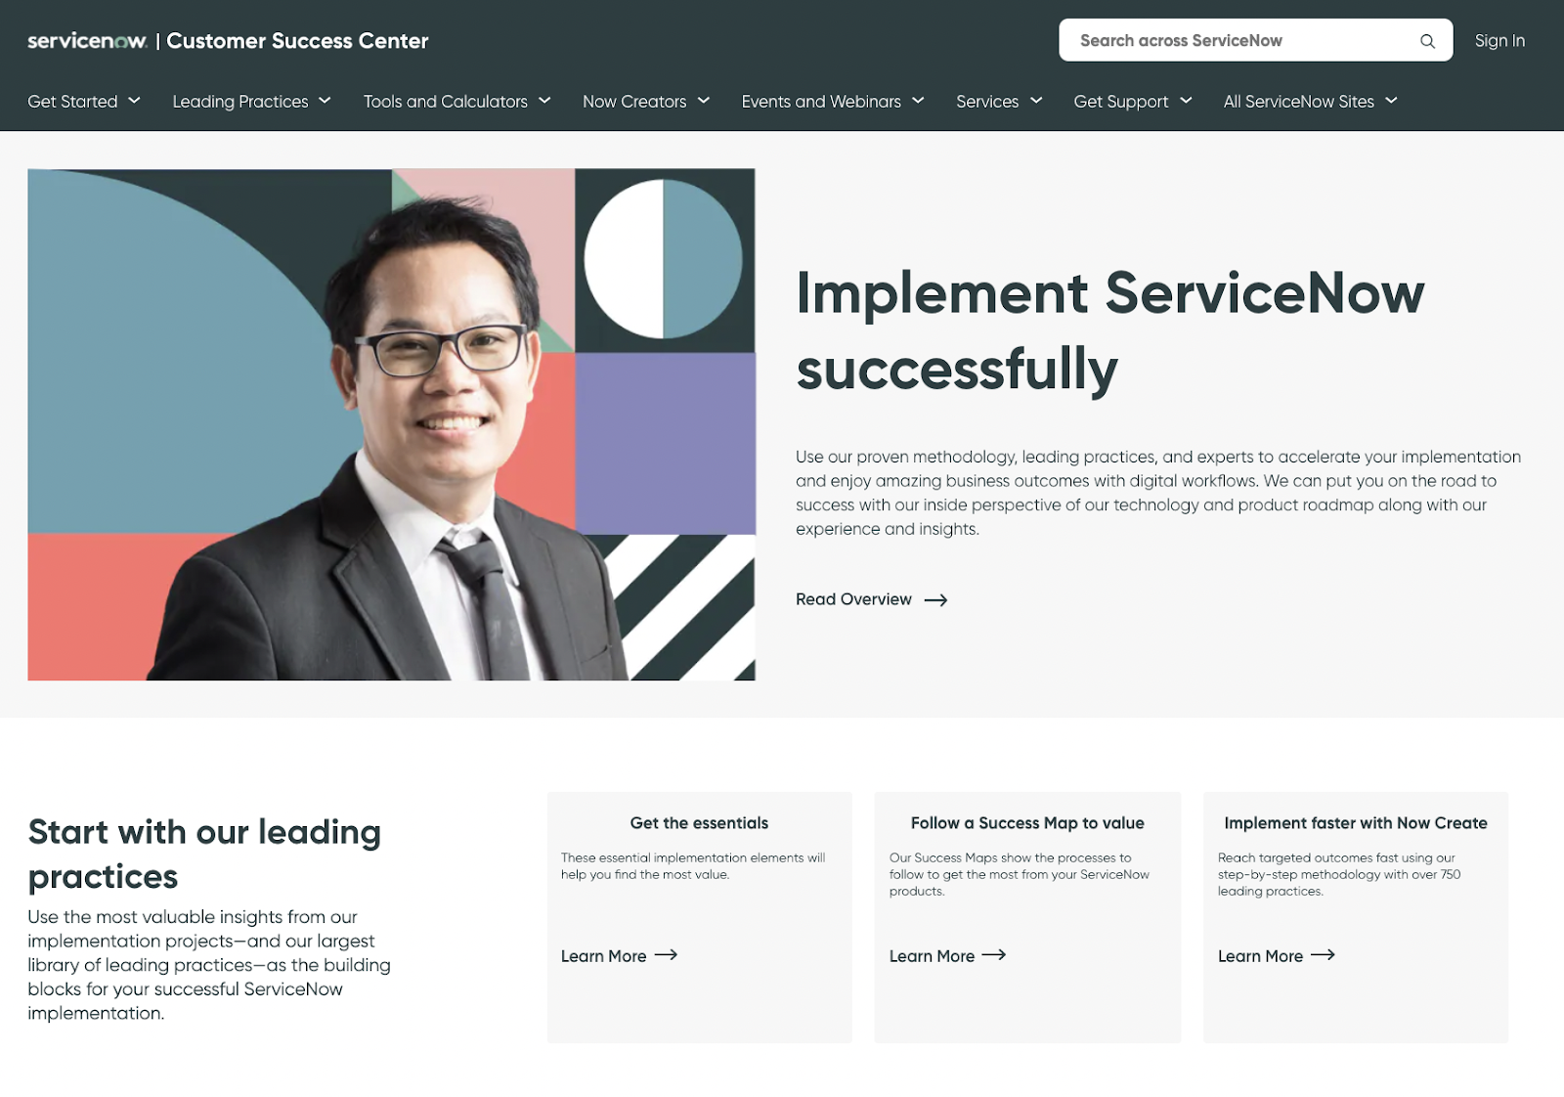Click the Implement ServiceNow successfully heading
Viewport: 1564px width, 1097px height.
(x=1110, y=330)
